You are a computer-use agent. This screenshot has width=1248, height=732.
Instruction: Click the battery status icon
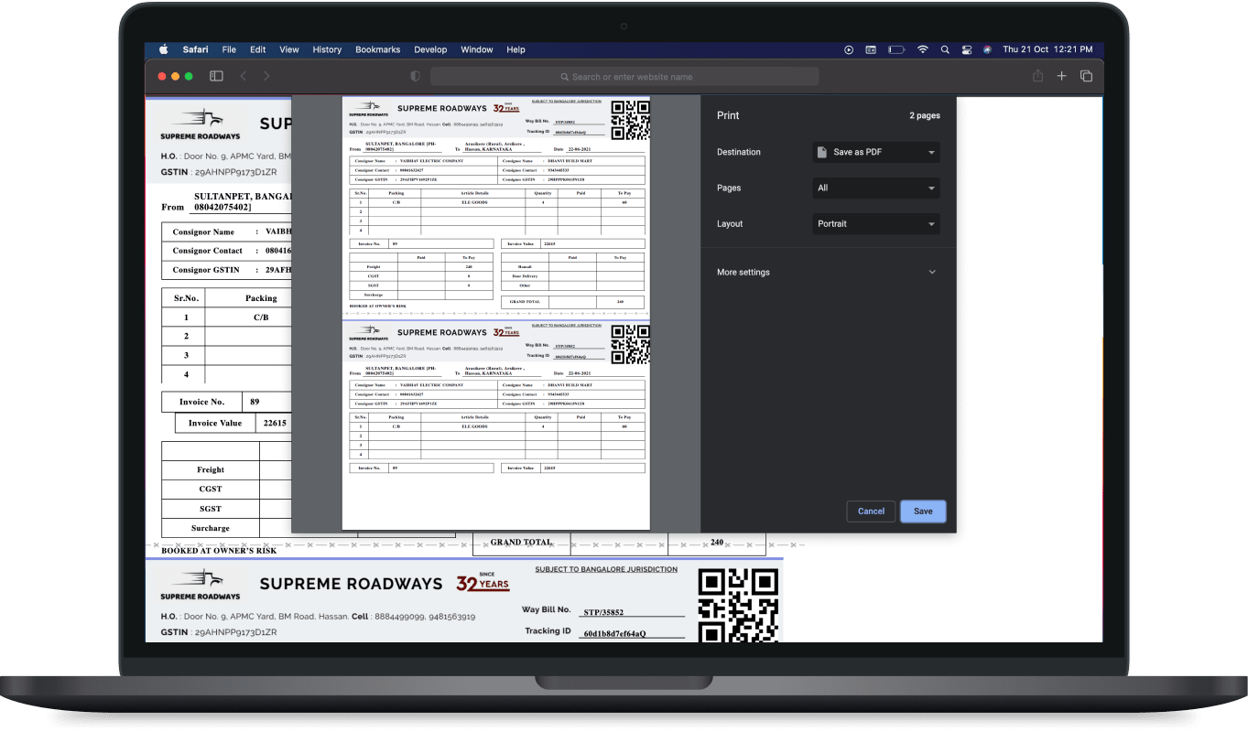896,49
